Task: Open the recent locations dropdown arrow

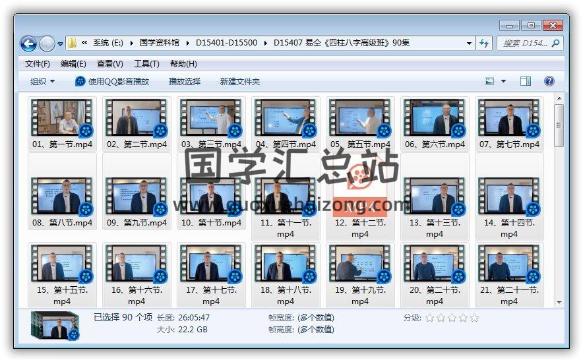Action: (60, 44)
